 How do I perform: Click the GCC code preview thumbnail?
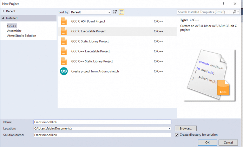click(x=210, y=75)
